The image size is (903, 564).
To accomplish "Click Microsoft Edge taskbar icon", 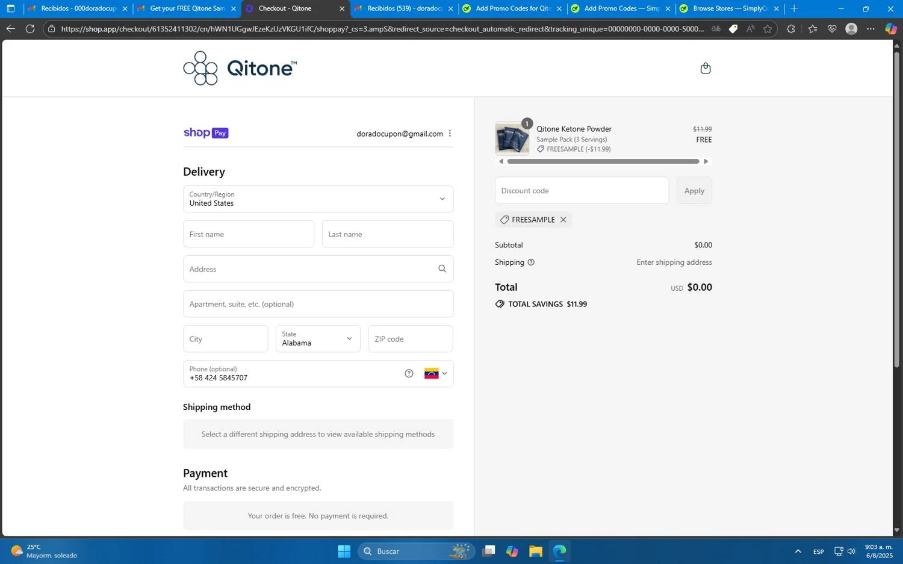I will click(x=559, y=551).
